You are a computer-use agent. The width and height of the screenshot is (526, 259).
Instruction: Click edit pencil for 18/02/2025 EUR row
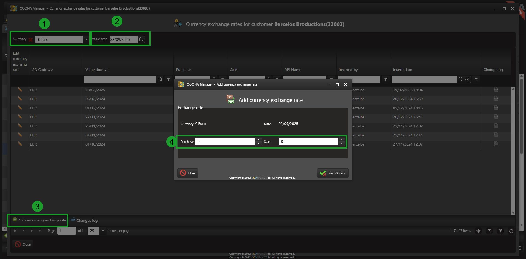20,90
